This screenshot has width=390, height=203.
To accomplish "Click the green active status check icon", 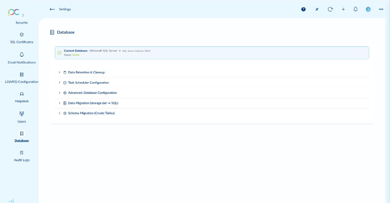I will pos(59,52).
